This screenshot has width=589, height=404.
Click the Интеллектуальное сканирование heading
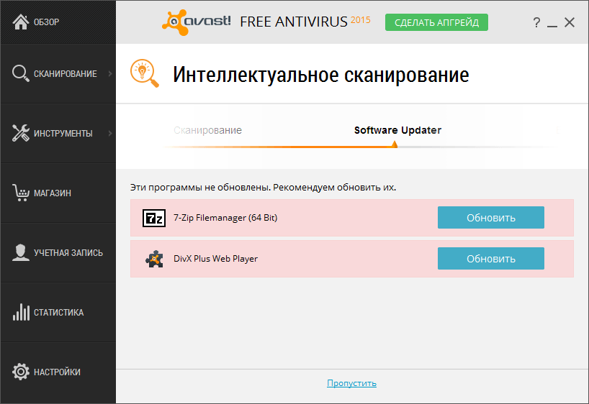pyautogui.click(x=321, y=75)
